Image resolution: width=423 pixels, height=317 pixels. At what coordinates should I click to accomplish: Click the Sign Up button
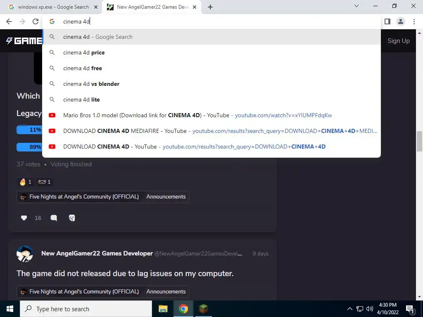click(x=399, y=41)
